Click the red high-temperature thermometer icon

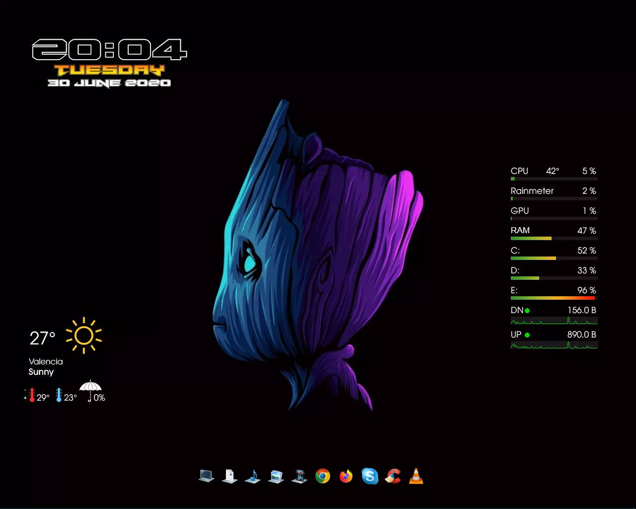coord(32,395)
